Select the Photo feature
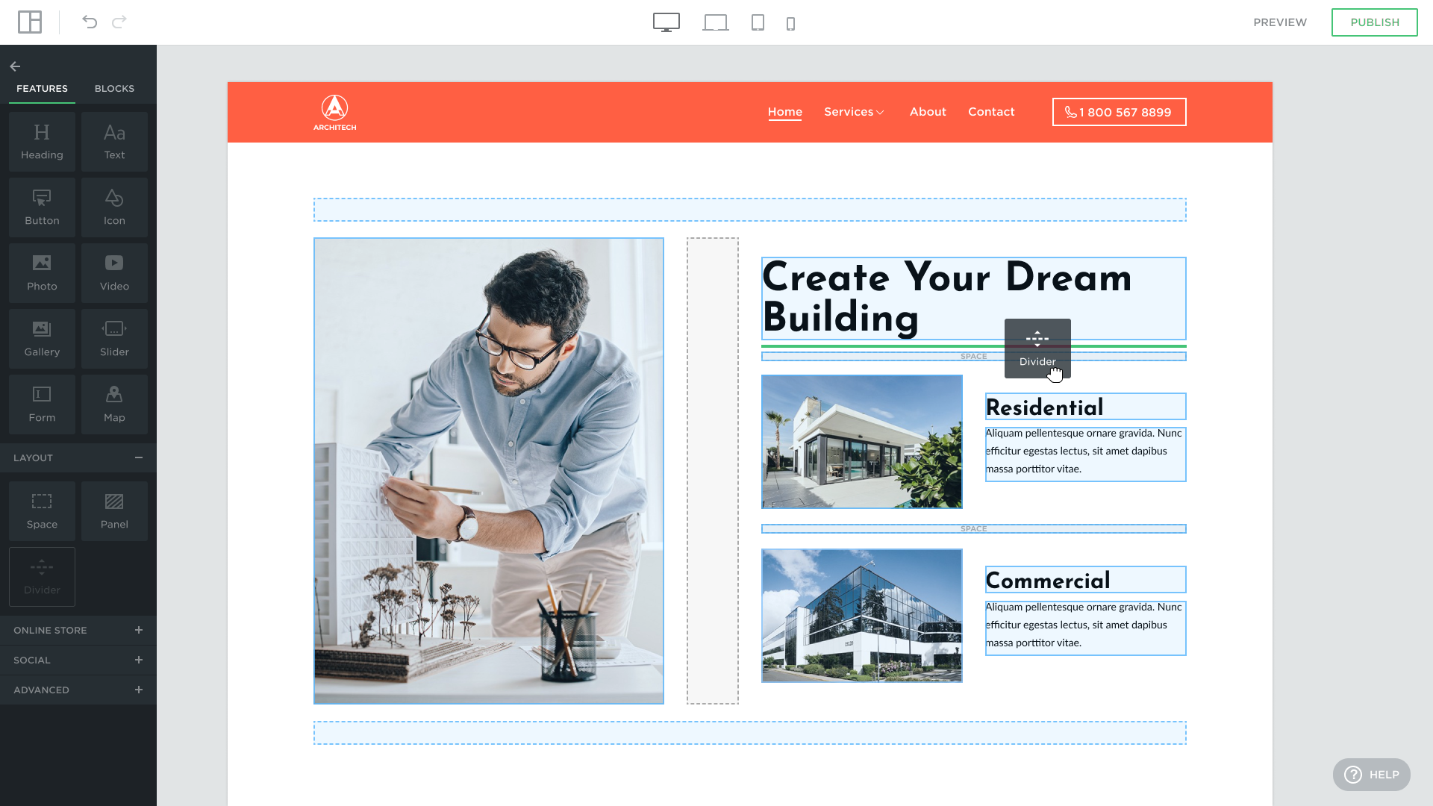 [x=42, y=273]
